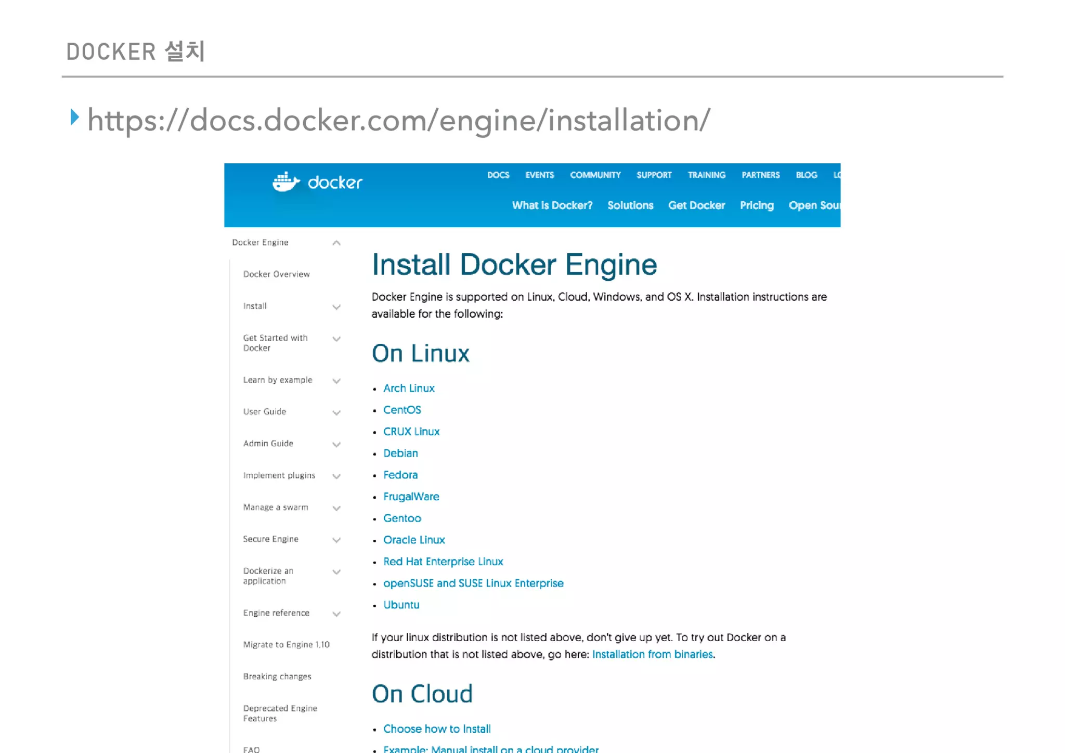Screen dimensions: 1065x753
Task: Open the DOCS top menu
Action: click(498, 175)
